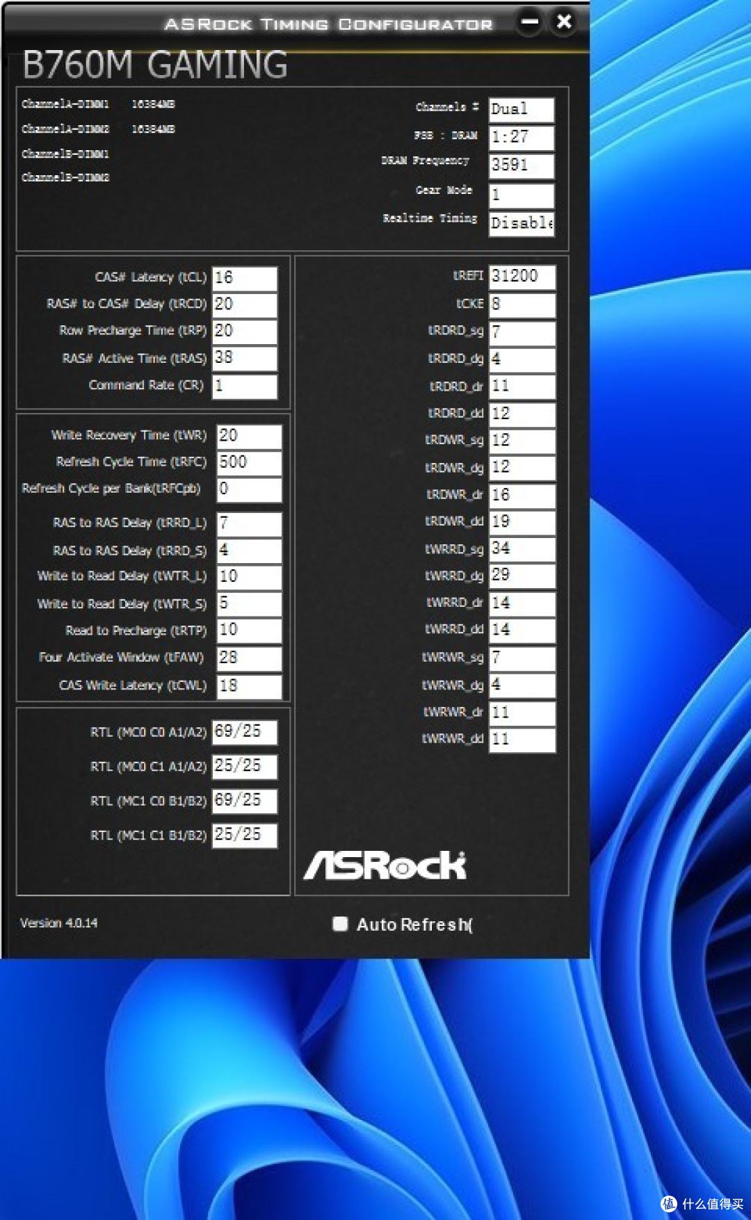Click the tWRWR_sg value field
This screenshot has height=1220, width=751.
[x=522, y=658]
